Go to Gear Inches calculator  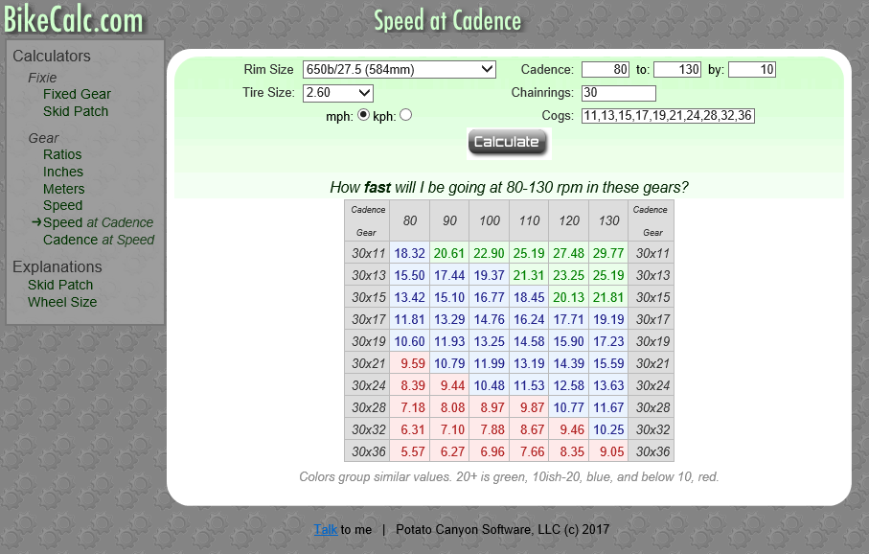click(62, 172)
